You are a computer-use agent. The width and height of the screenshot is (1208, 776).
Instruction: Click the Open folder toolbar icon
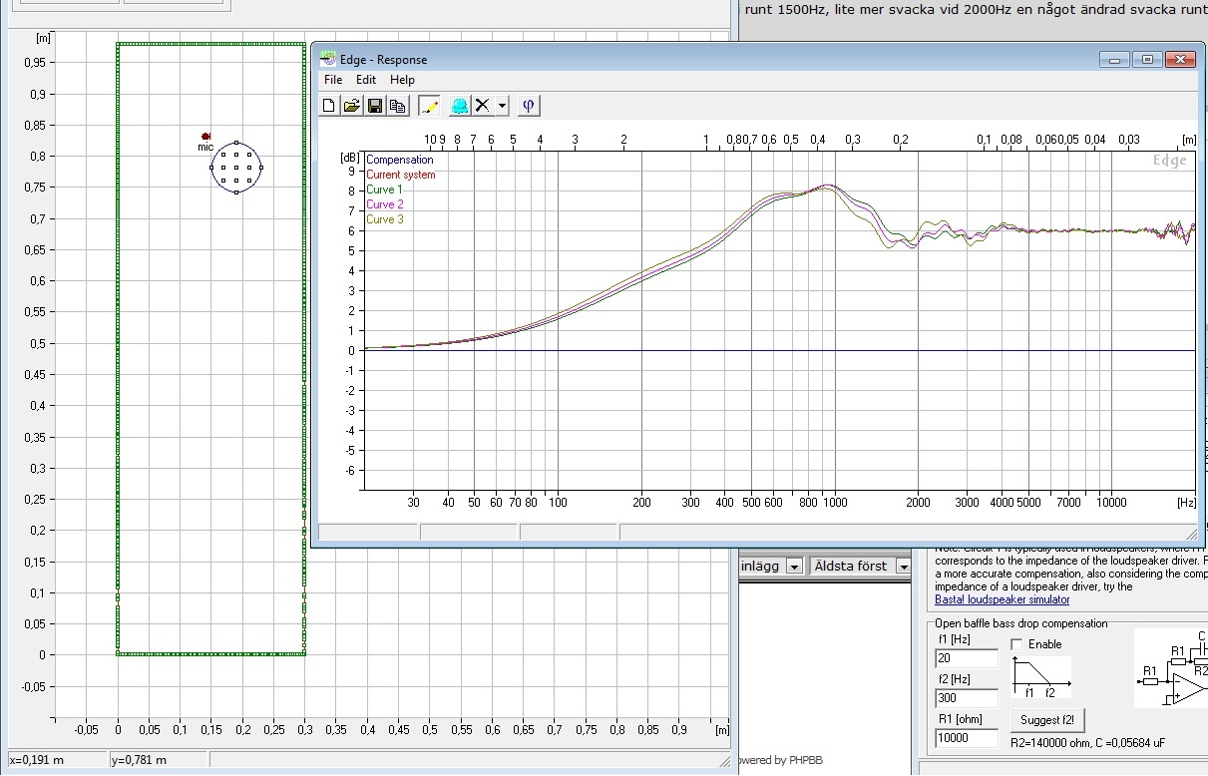tap(351, 106)
